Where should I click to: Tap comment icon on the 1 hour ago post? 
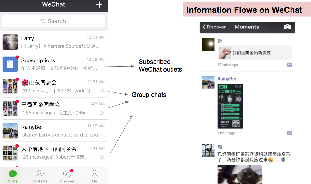pos(289,133)
